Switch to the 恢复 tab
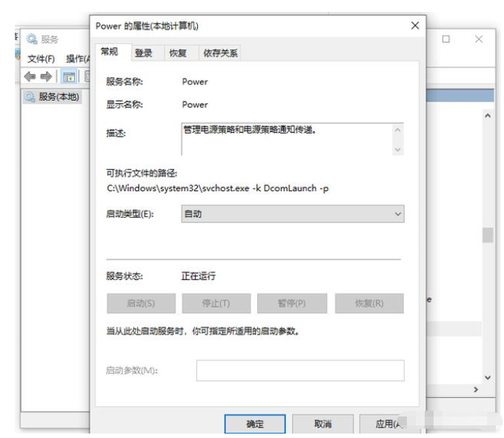The image size is (504, 438). click(x=177, y=53)
